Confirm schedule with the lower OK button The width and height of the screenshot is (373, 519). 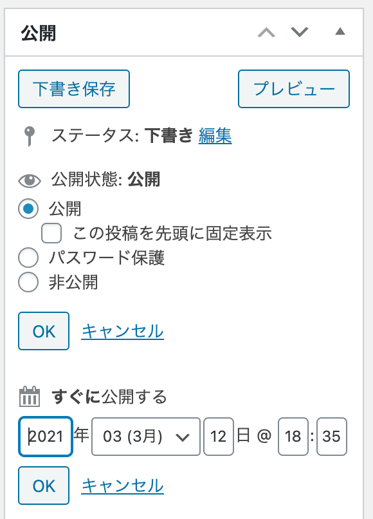tap(43, 486)
